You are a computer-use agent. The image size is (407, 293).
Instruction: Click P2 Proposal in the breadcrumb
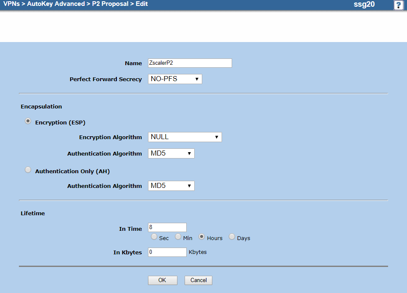click(x=110, y=4)
